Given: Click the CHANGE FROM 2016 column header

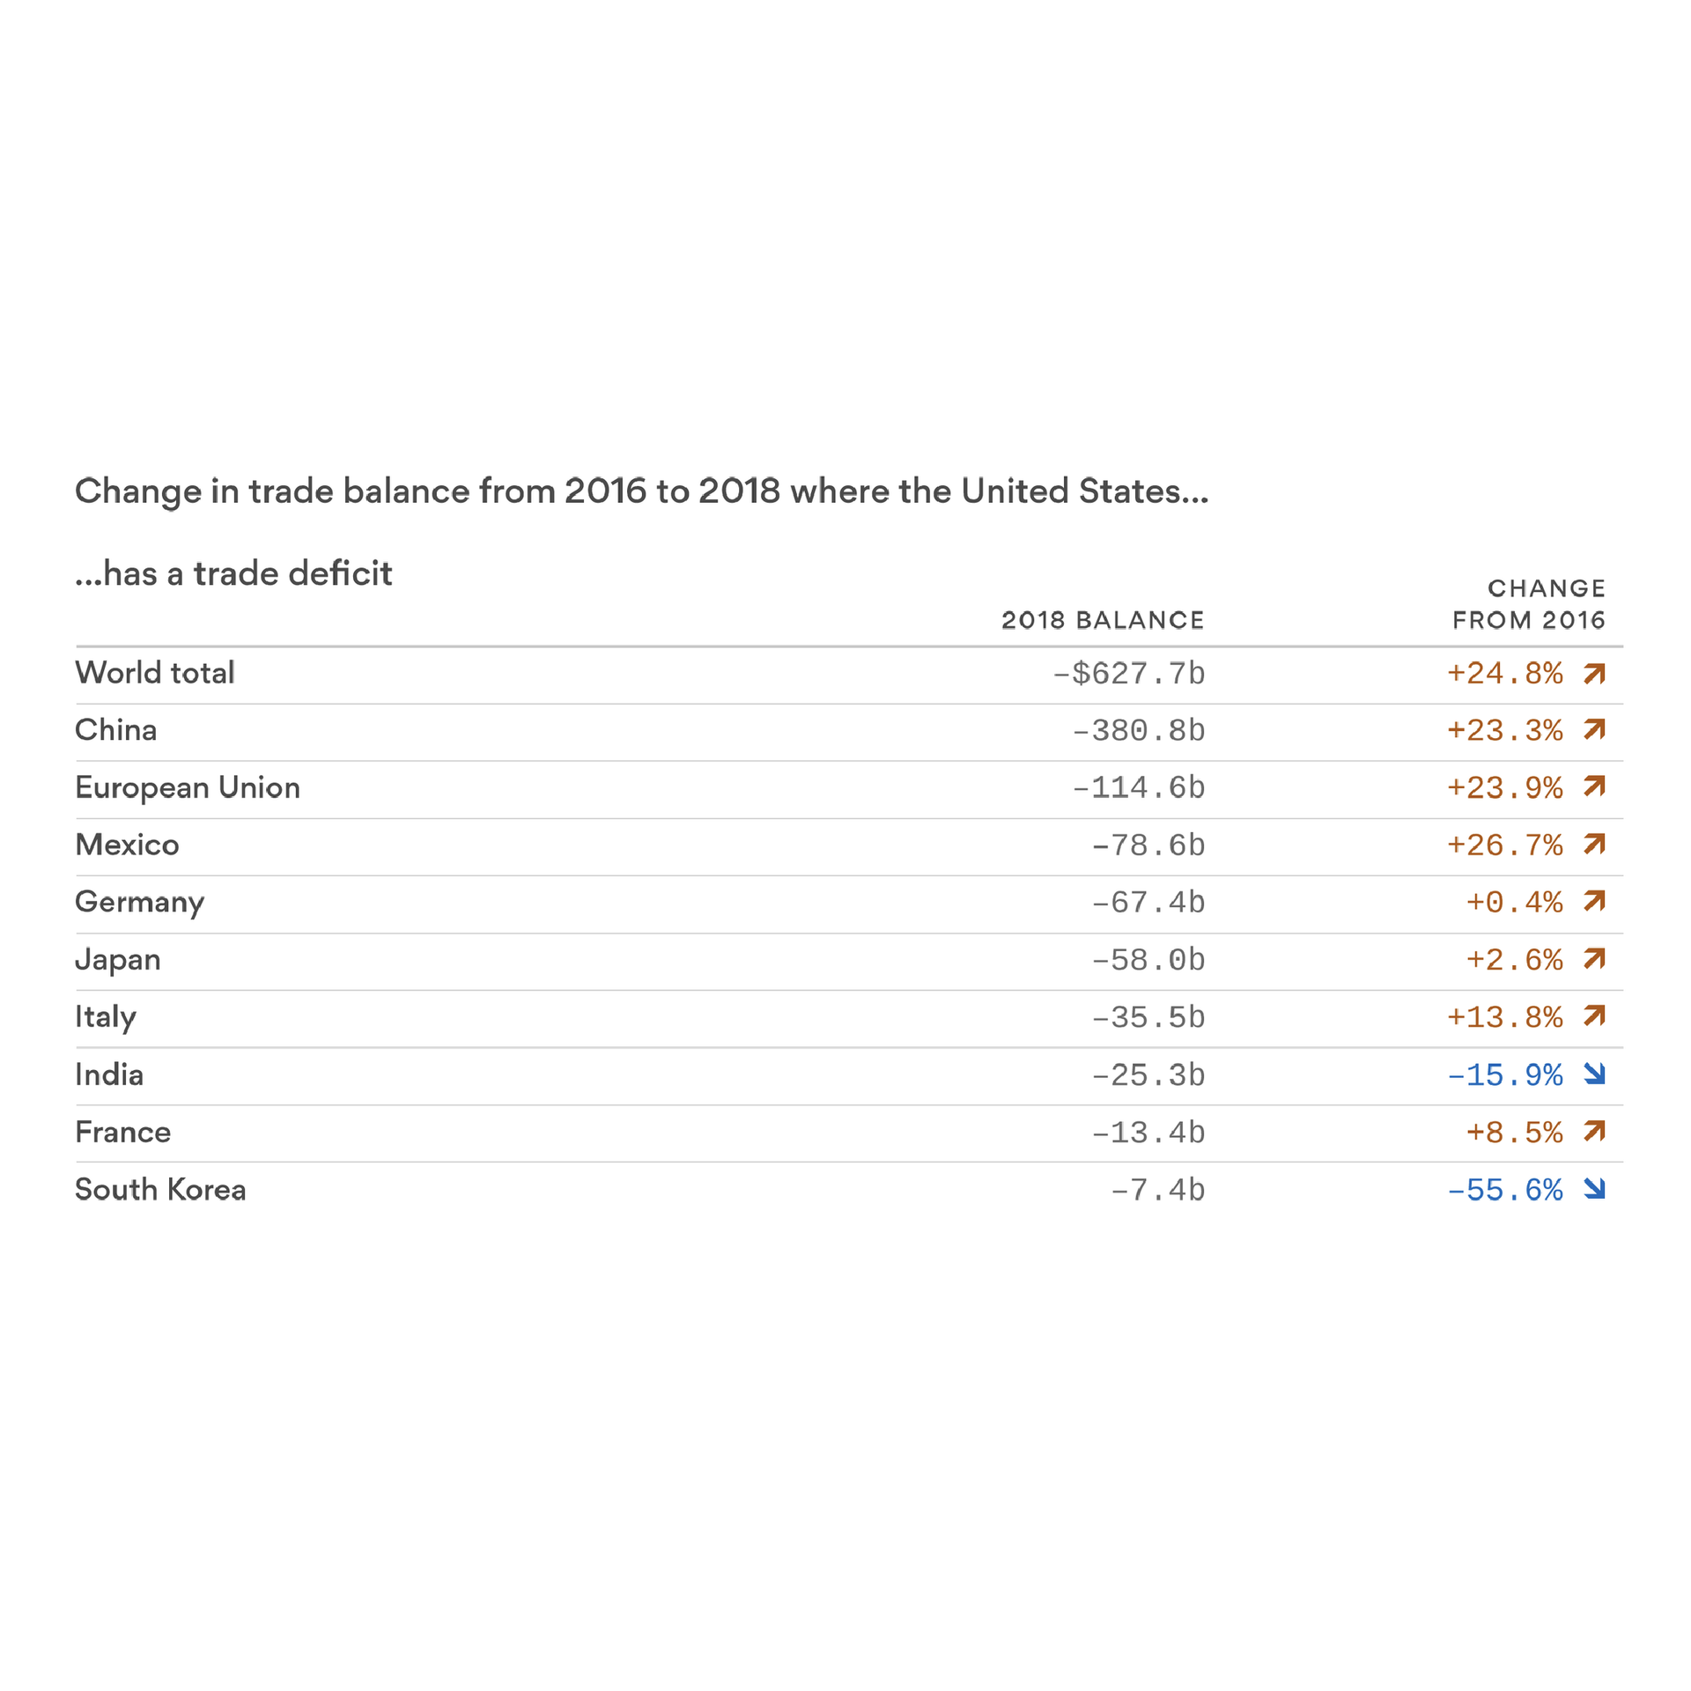Looking at the screenshot, I should [x=1529, y=604].
